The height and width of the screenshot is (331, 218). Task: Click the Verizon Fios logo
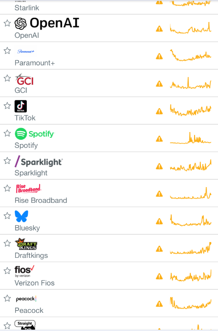click(x=24, y=272)
